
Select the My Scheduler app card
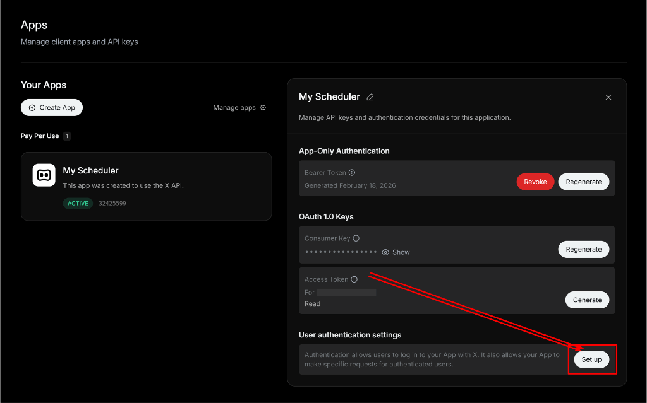click(x=146, y=186)
